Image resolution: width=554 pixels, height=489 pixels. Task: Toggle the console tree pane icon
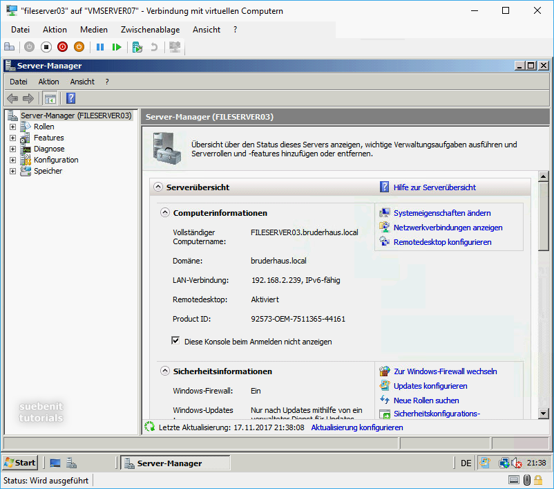(50, 98)
